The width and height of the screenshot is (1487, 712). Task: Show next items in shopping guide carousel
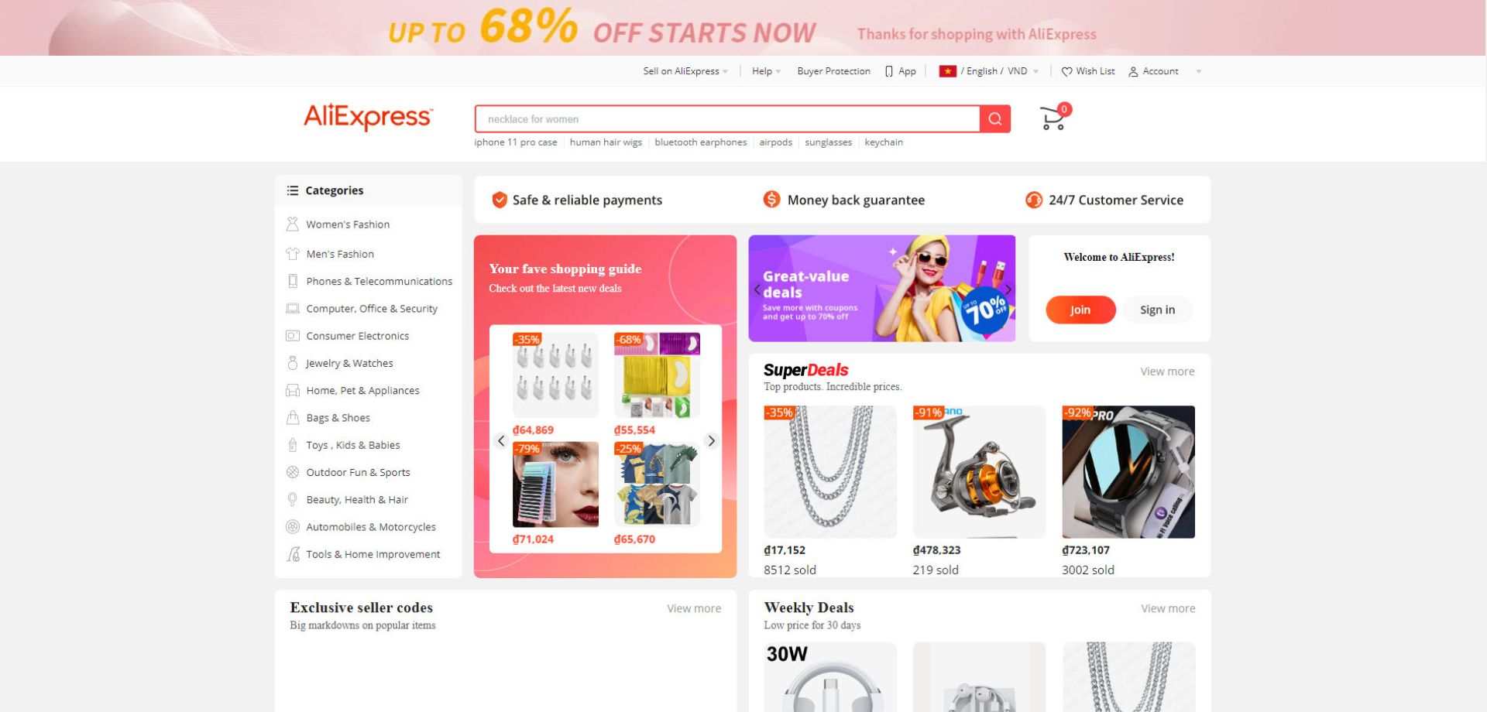[711, 441]
